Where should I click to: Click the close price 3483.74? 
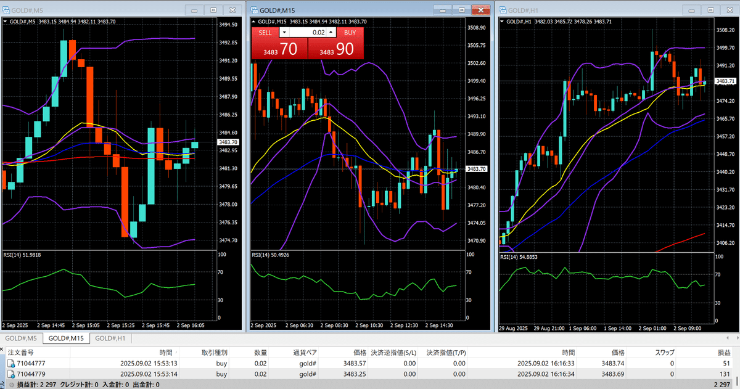tap(612, 364)
